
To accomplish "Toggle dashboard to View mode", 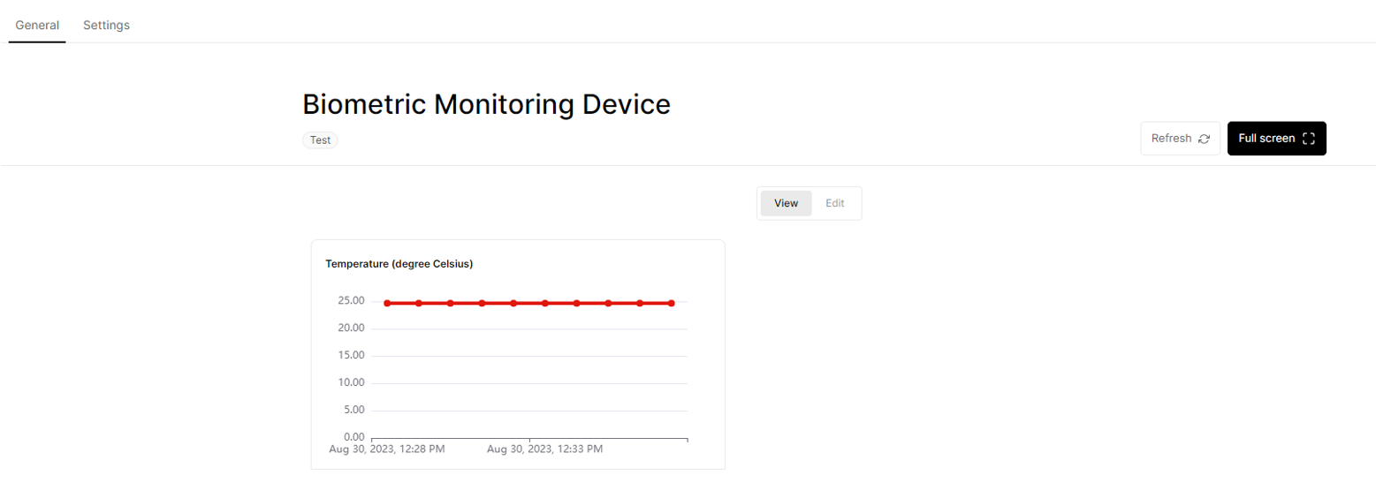I will [x=787, y=203].
